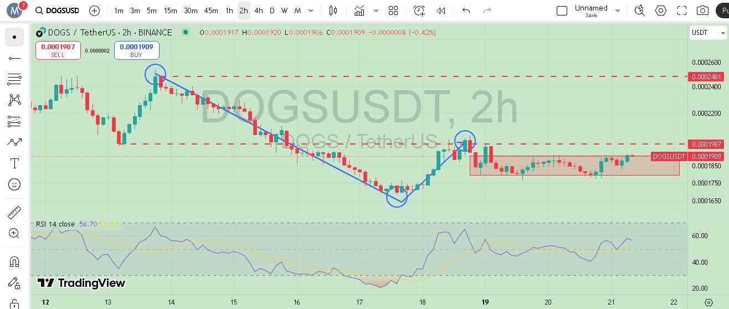729x309 pixels.
Task: Undo the last chart action
Action: pos(466,11)
